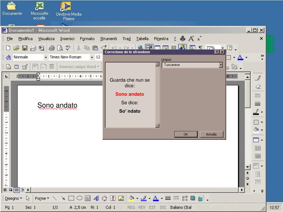The image size is (283, 212).
Task: Click the Paste clipboard icon
Action: pos(95,48)
